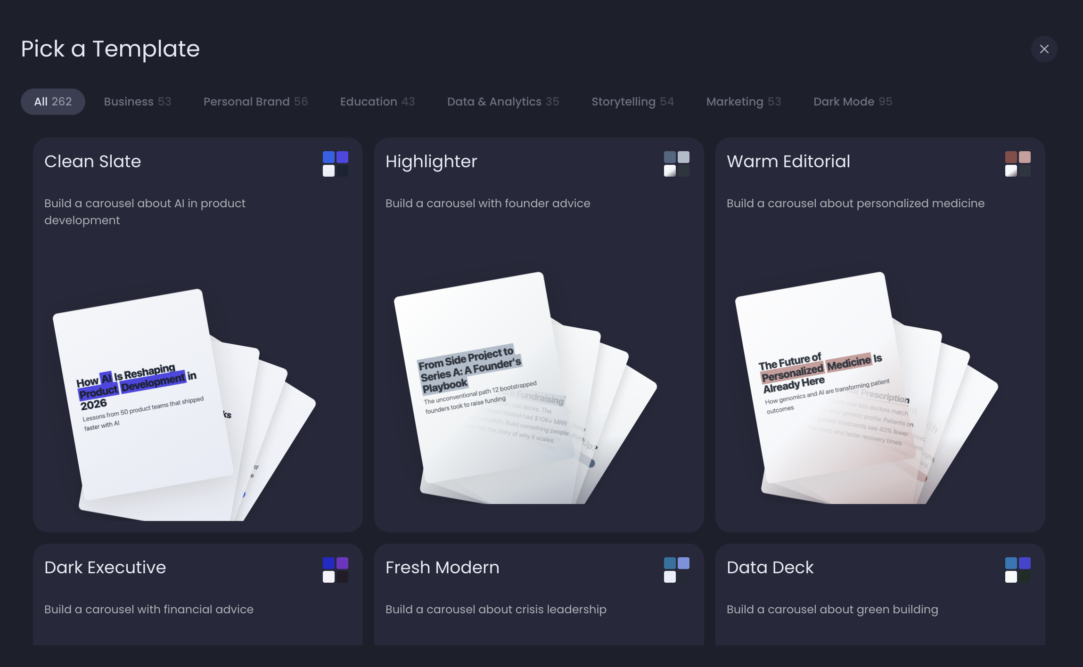Screen dimensions: 1083x667
Task: Click Warm Editorial color palette icon
Action: [x=1017, y=164]
